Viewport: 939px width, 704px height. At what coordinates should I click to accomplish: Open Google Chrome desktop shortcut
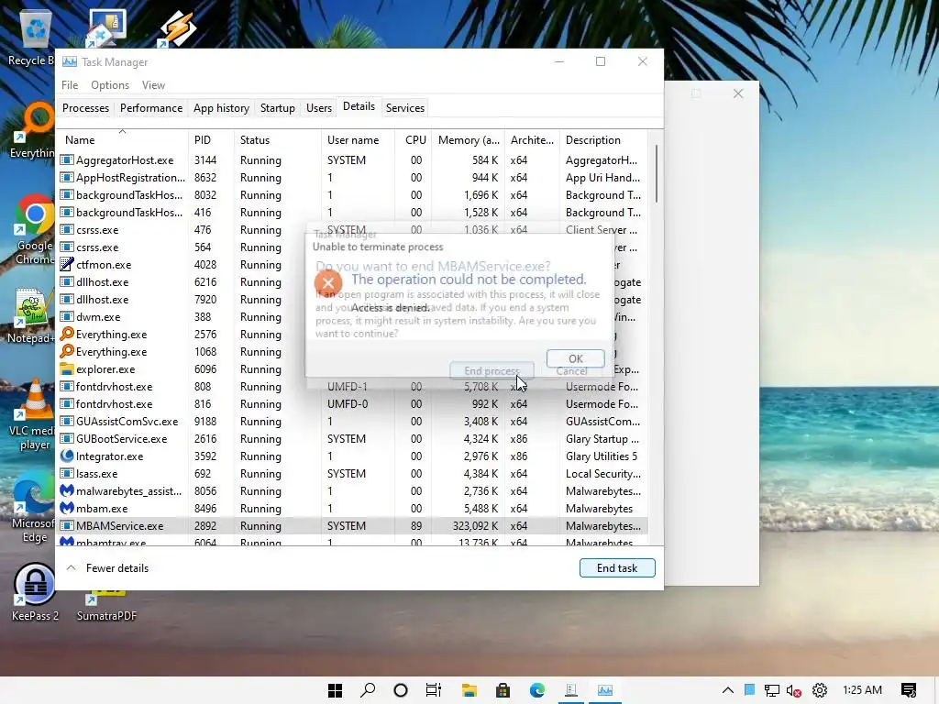click(x=35, y=229)
